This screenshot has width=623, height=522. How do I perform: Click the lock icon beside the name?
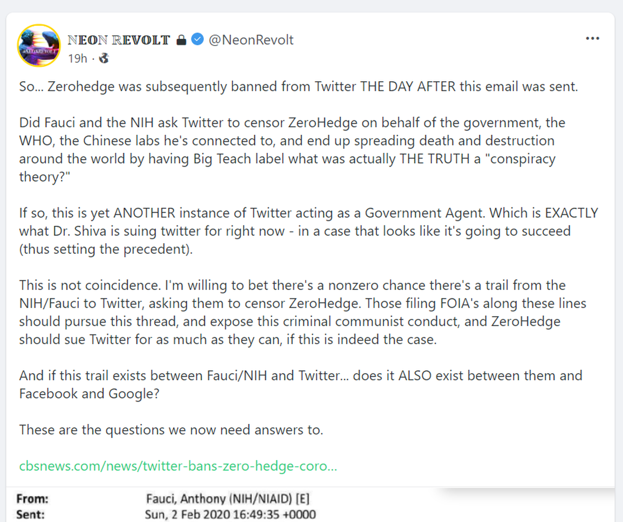tap(181, 40)
